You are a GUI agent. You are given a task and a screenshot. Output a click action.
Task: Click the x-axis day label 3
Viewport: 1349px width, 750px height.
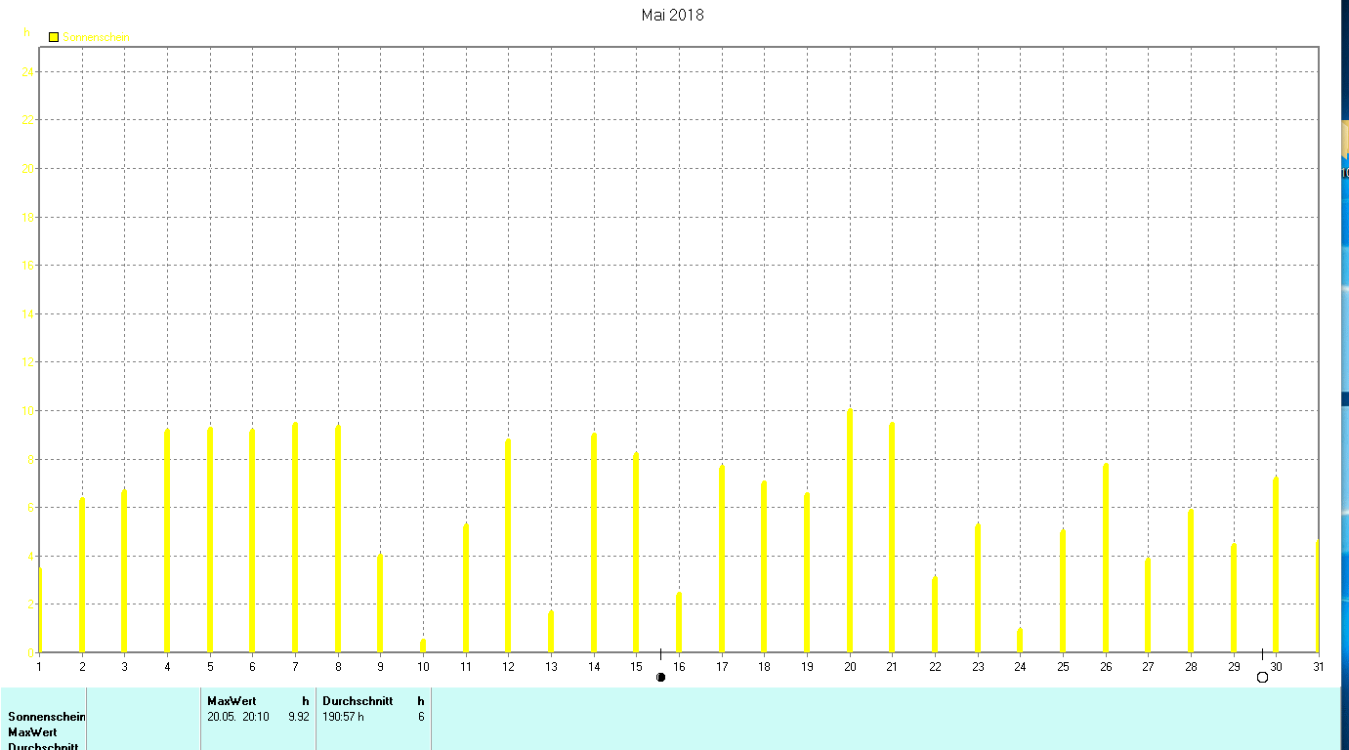pos(124,667)
